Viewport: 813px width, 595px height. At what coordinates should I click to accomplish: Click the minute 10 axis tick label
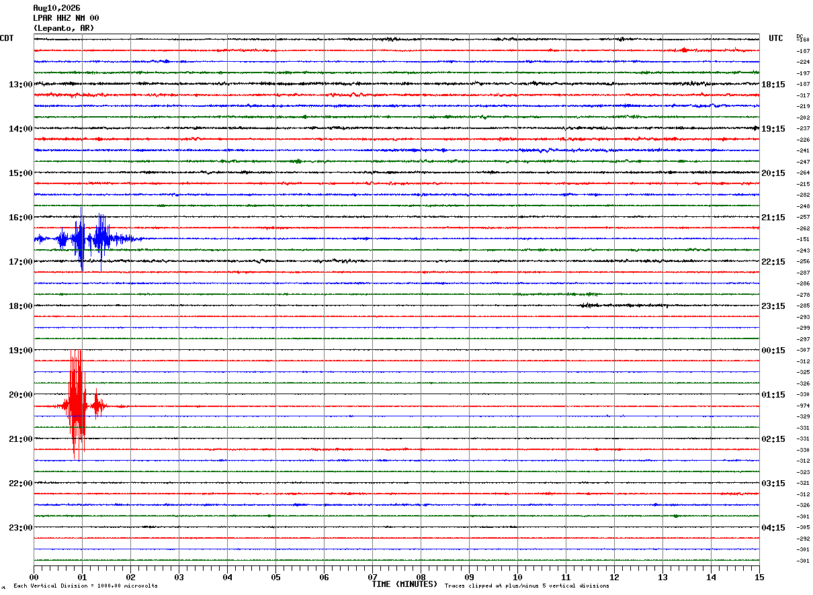click(517, 578)
